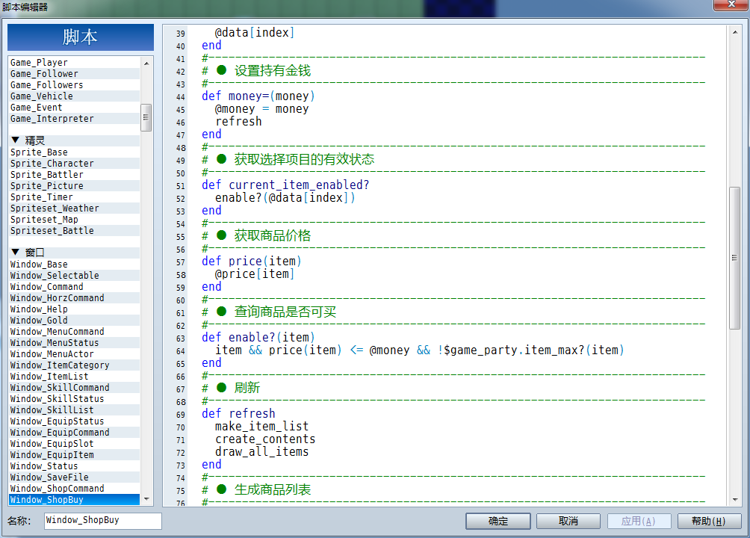Select the Game_Interpreter script
The width and height of the screenshot is (750, 538).
[75, 119]
